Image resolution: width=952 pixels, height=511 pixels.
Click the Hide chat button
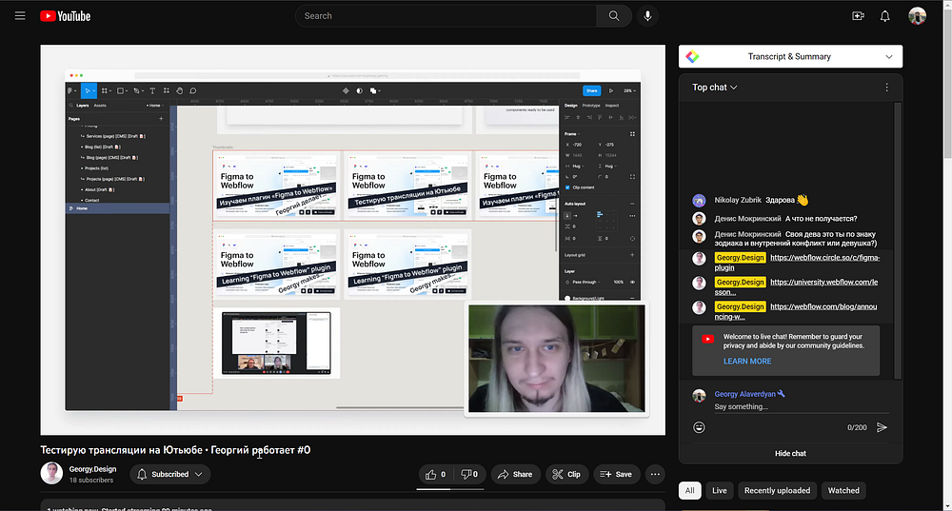tap(790, 453)
